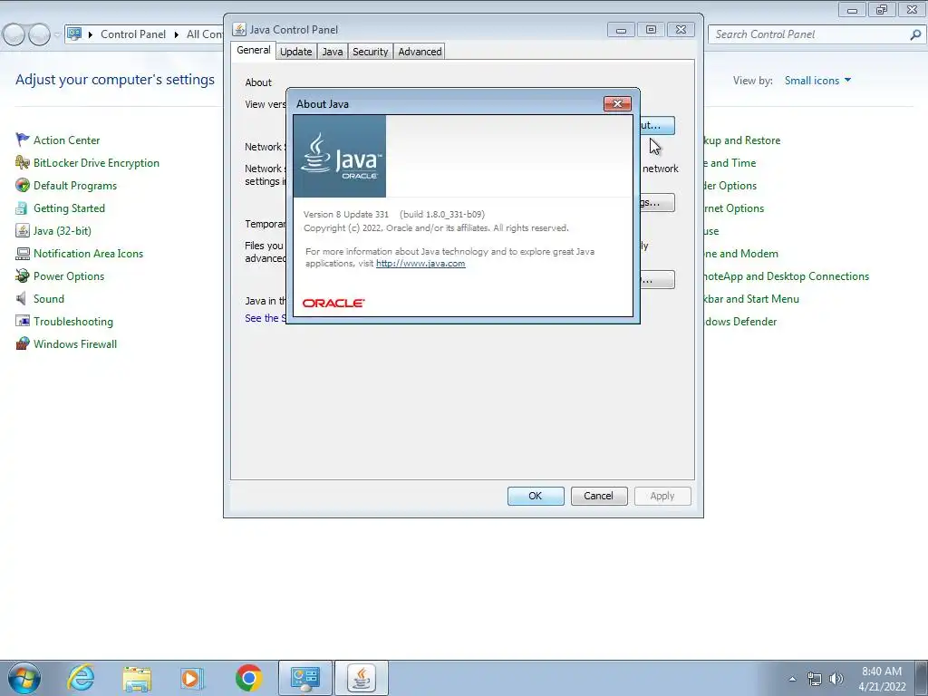Open Default Programs link
This screenshot has width=928, height=696.
75,185
